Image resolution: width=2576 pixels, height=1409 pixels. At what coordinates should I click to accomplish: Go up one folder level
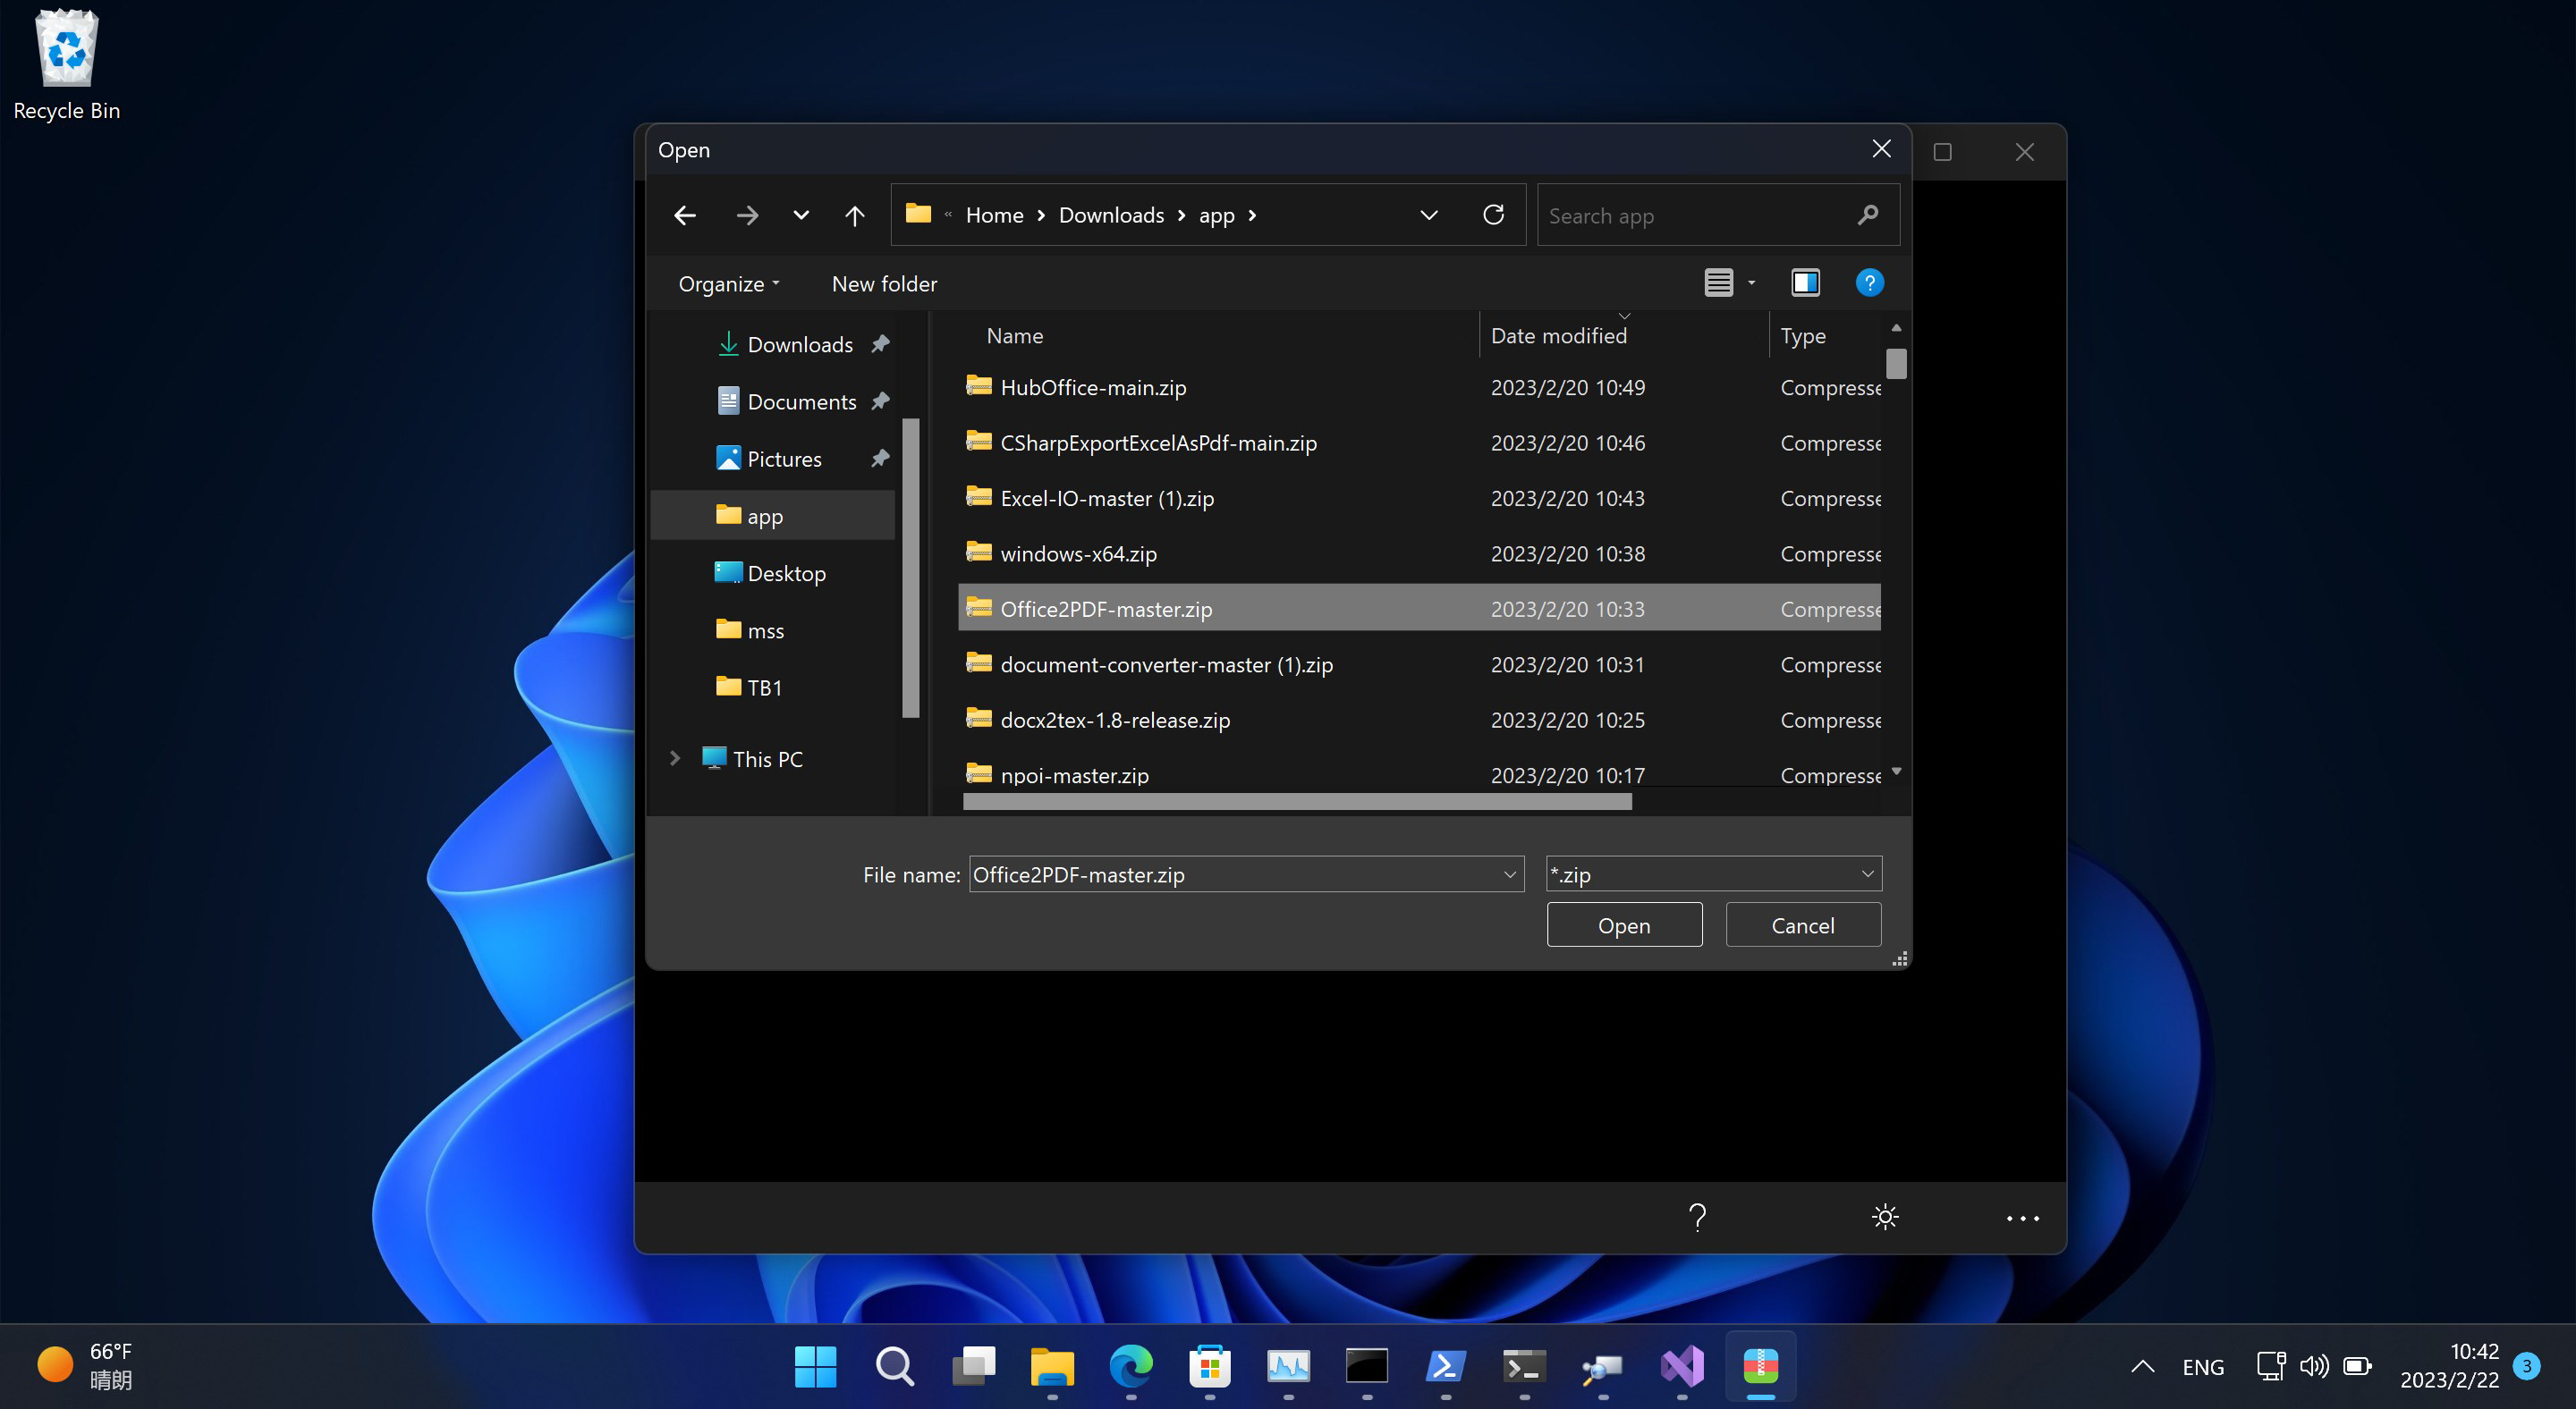click(x=854, y=215)
